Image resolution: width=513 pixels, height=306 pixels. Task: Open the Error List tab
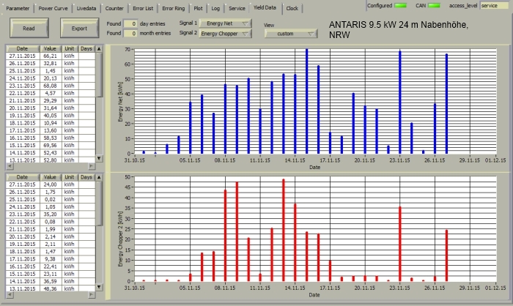tap(143, 8)
